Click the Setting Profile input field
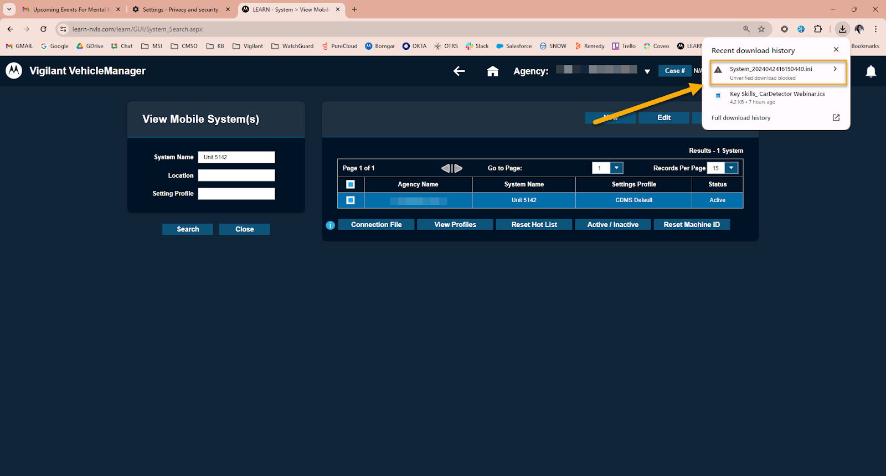The image size is (886, 476). (x=236, y=194)
